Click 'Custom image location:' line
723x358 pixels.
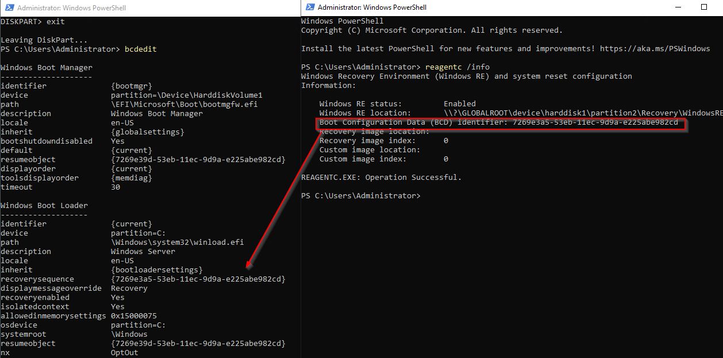point(370,150)
